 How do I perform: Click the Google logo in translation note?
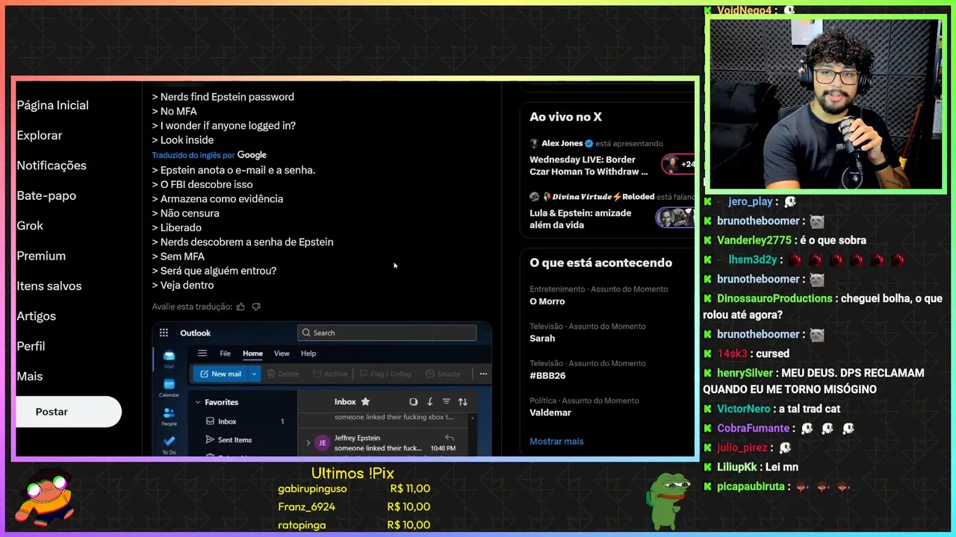(x=252, y=155)
